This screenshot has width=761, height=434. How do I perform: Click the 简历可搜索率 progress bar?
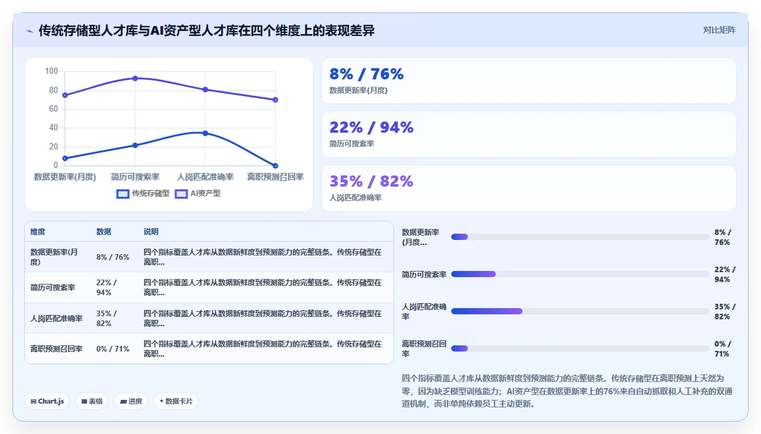tap(580, 274)
